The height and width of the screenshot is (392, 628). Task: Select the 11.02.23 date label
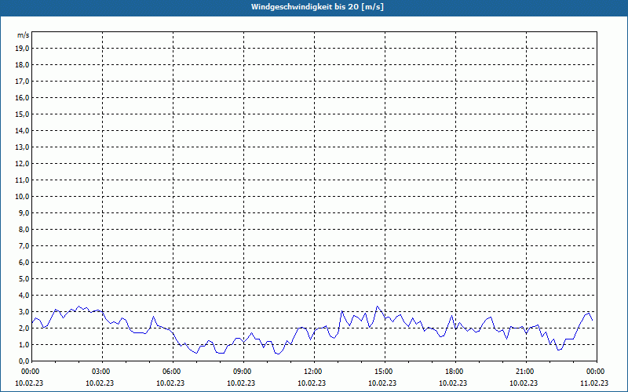pyautogui.click(x=595, y=383)
